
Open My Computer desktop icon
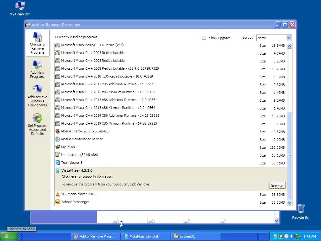click(20, 8)
